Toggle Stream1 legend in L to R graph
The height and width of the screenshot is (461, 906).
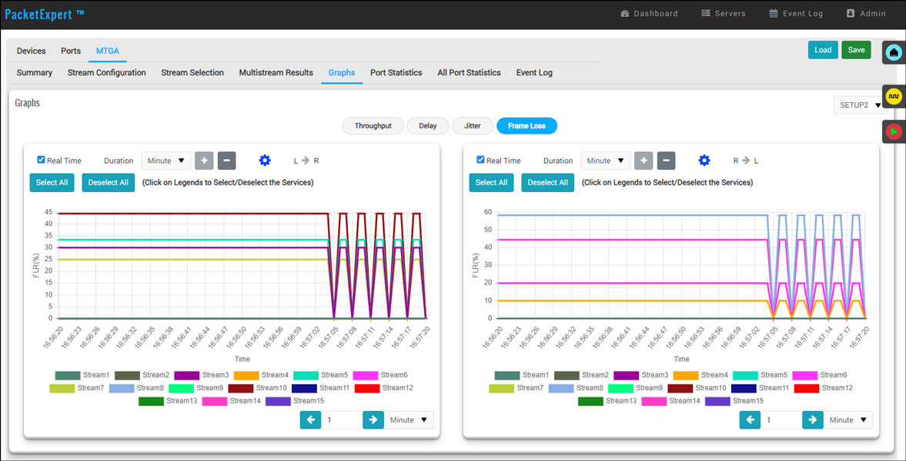82,375
